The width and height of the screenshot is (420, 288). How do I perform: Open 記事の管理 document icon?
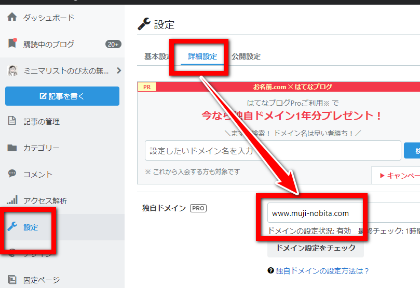pos(12,121)
